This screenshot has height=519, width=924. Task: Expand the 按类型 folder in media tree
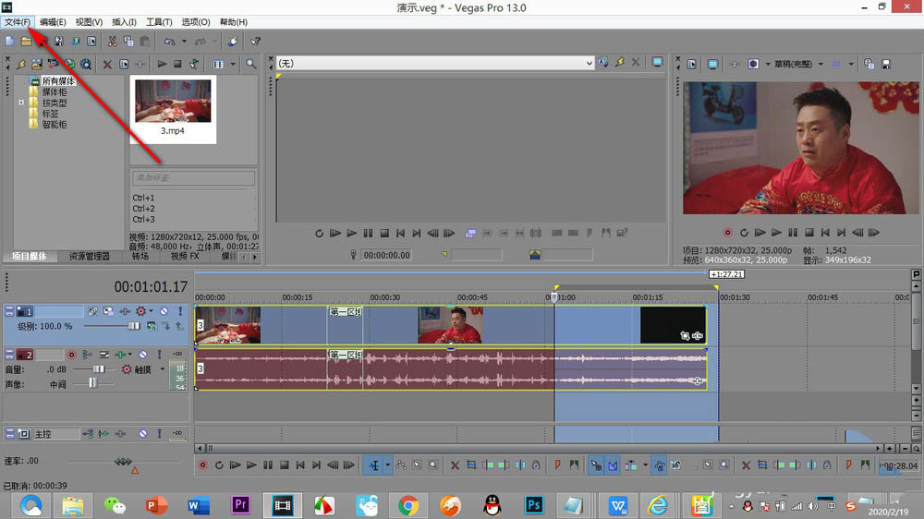point(21,103)
